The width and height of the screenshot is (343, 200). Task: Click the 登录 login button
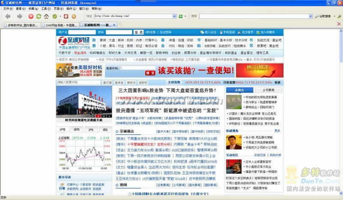click(138, 32)
